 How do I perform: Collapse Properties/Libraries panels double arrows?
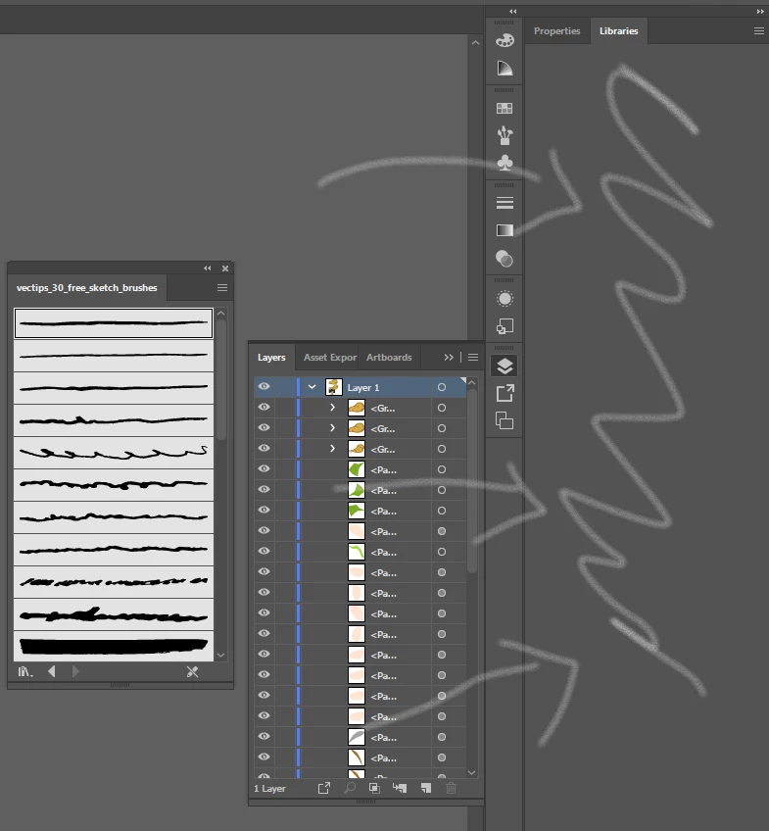pyautogui.click(x=760, y=11)
